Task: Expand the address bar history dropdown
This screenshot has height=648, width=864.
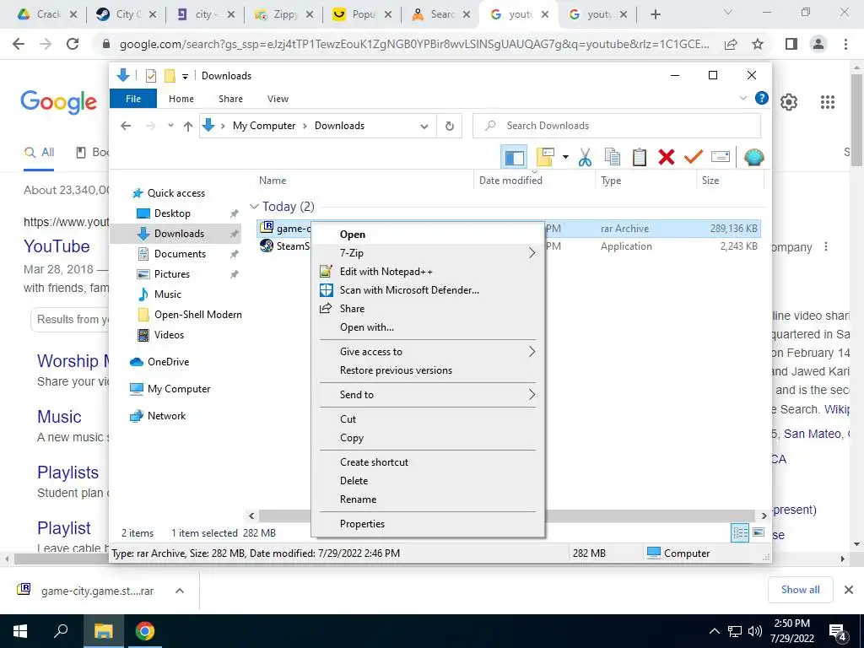Action: coord(424,127)
